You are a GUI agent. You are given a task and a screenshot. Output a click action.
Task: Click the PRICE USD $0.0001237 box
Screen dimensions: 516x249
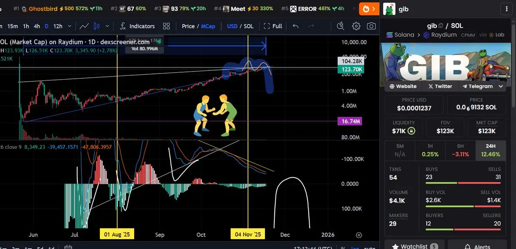(414, 105)
